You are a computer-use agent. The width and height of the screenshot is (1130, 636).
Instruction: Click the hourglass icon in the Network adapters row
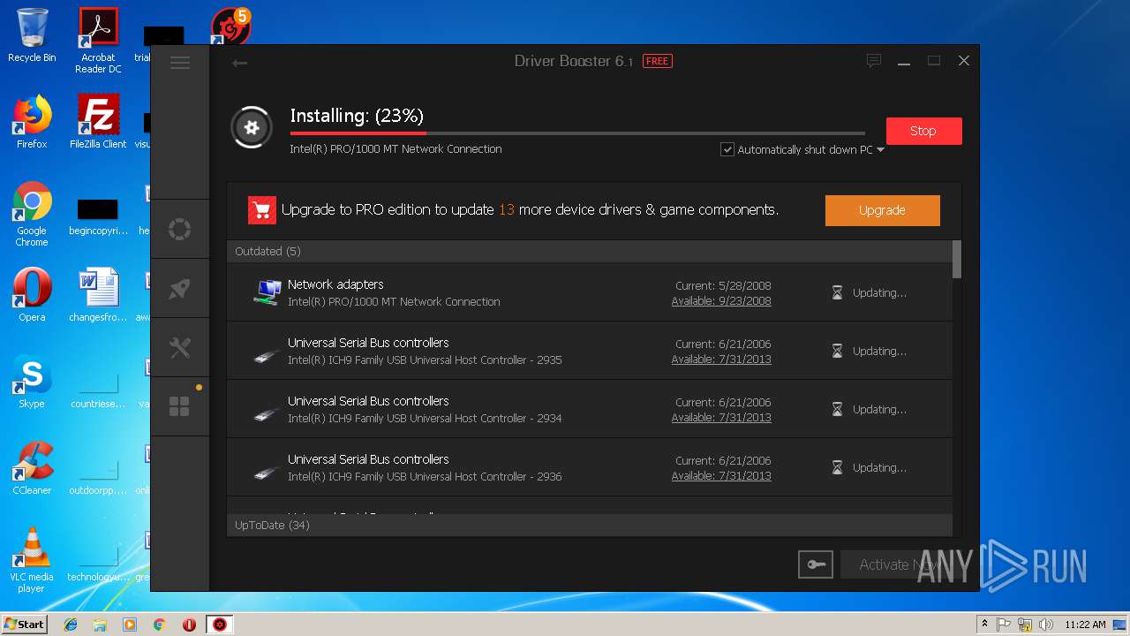[837, 292]
